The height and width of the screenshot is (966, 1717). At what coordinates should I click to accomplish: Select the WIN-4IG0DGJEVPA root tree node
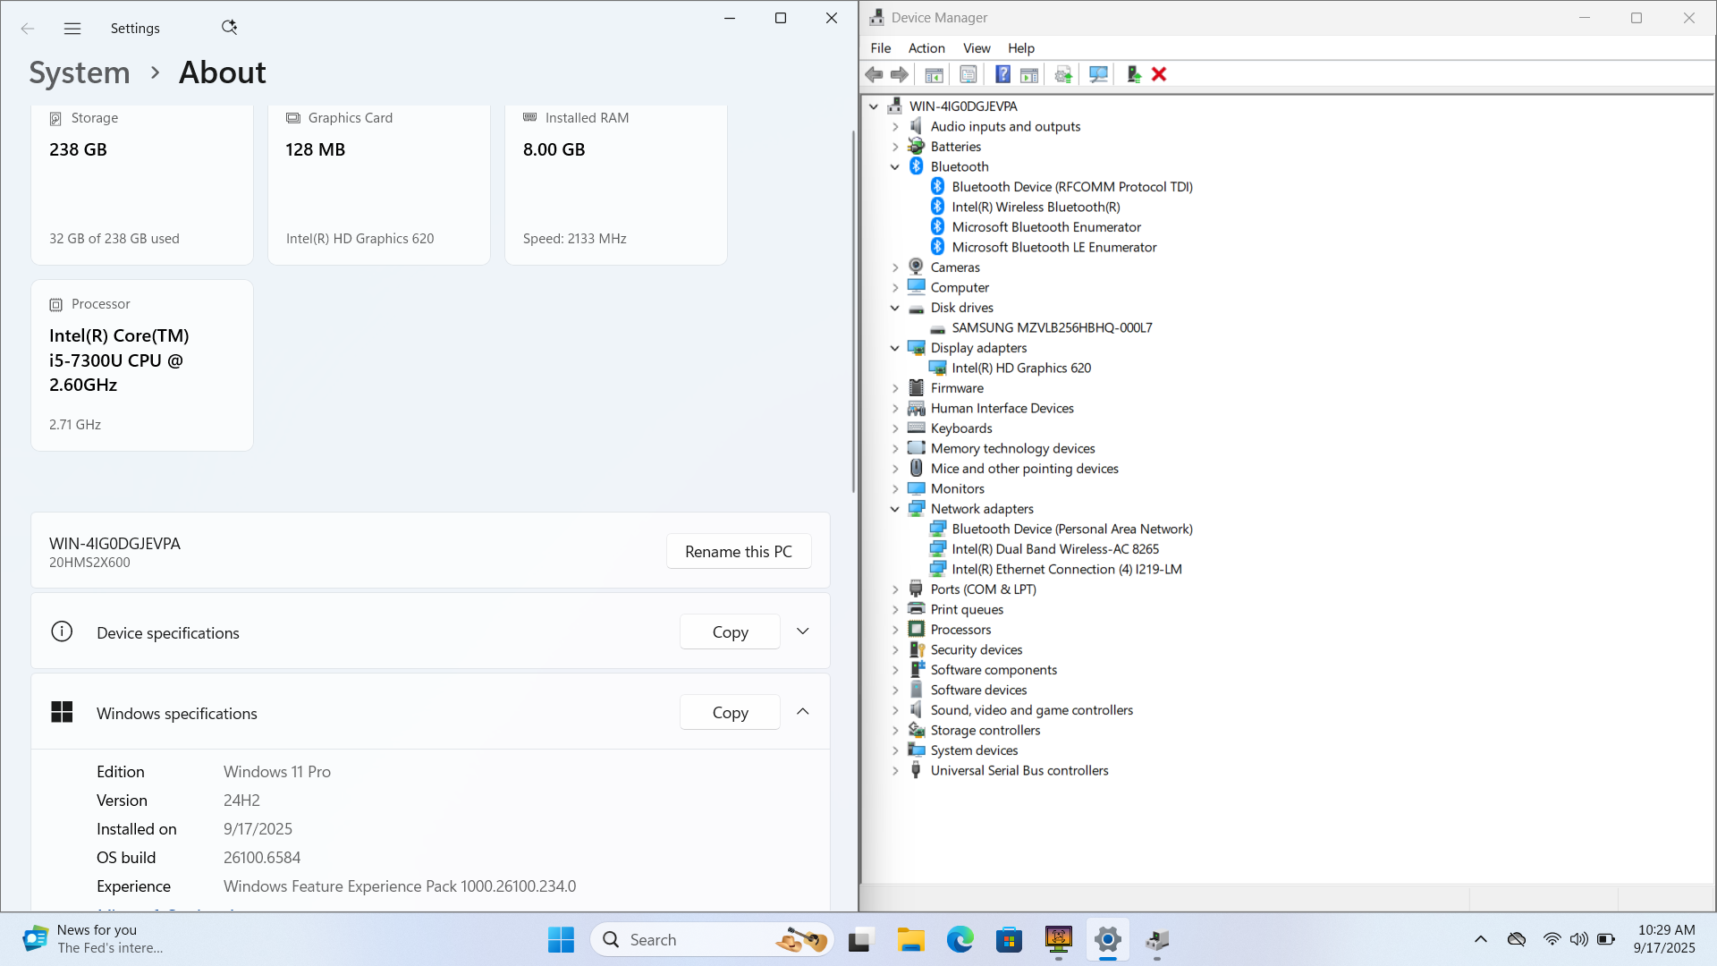coord(963,106)
